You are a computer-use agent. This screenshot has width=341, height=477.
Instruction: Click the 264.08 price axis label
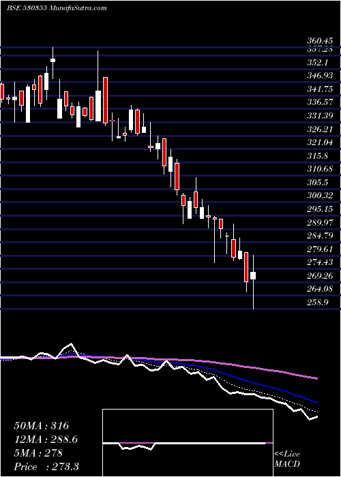point(320,289)
